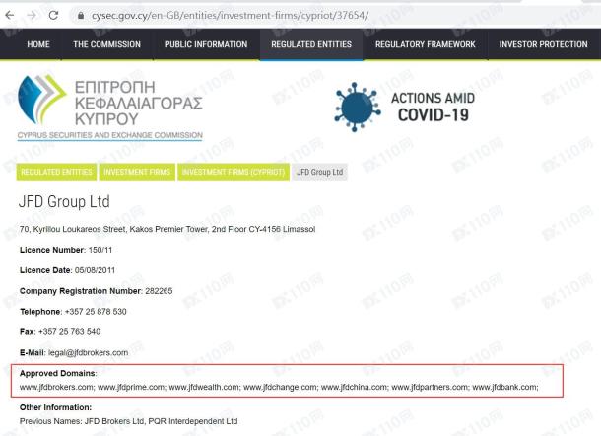Click the JFD Group Ltd breadcrumb
The width and height of the screenshot is (601, 436).
[319, 172]
